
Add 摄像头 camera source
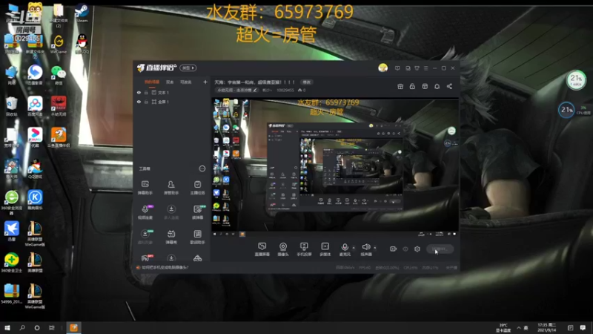283,249
